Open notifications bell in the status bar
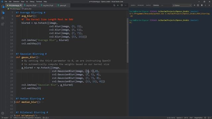Screen dimensions: 212x119 (x=209, y=118)
